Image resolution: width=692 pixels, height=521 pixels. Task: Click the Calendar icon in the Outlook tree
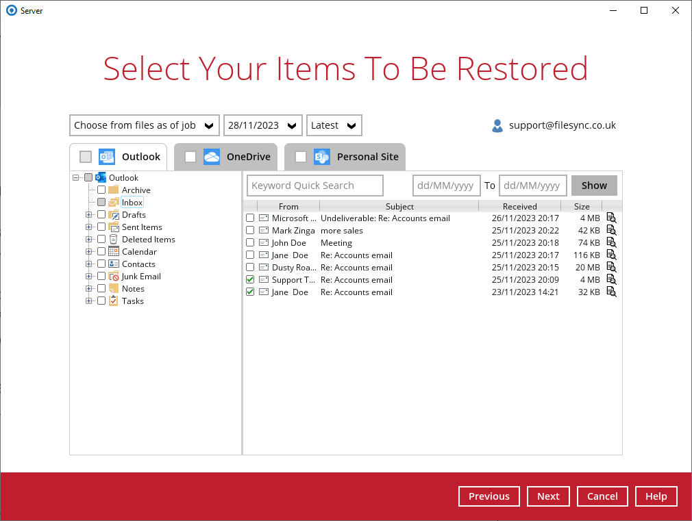(x=114, y=251)
